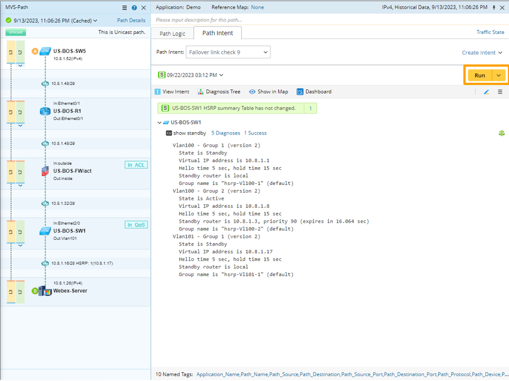Open the 5 Diagnoses link
Image resolution: width=509 pixels, height=381 pixels.
pos(225,133)
